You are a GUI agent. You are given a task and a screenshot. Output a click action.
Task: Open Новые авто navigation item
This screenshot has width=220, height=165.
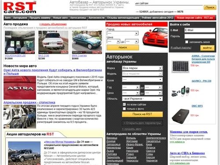tap(60, 18)
